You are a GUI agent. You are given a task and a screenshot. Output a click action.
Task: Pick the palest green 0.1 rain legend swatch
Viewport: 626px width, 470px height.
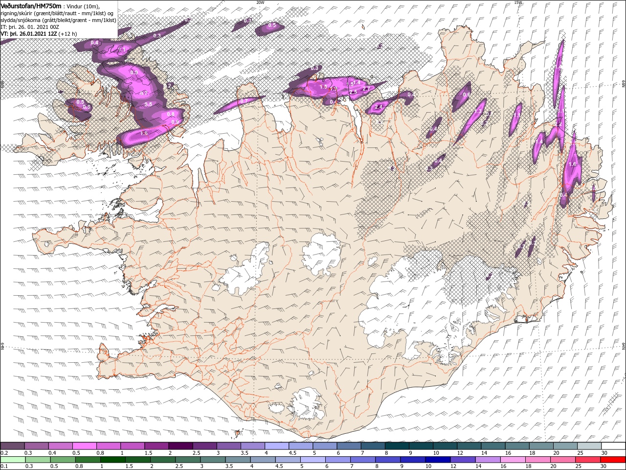13,460
